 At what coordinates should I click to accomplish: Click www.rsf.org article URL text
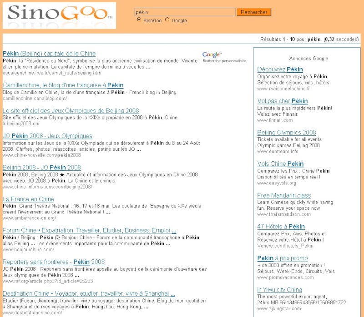coord(48,281)
